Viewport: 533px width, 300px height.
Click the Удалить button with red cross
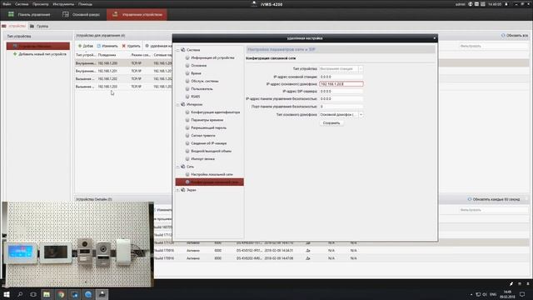131,46
